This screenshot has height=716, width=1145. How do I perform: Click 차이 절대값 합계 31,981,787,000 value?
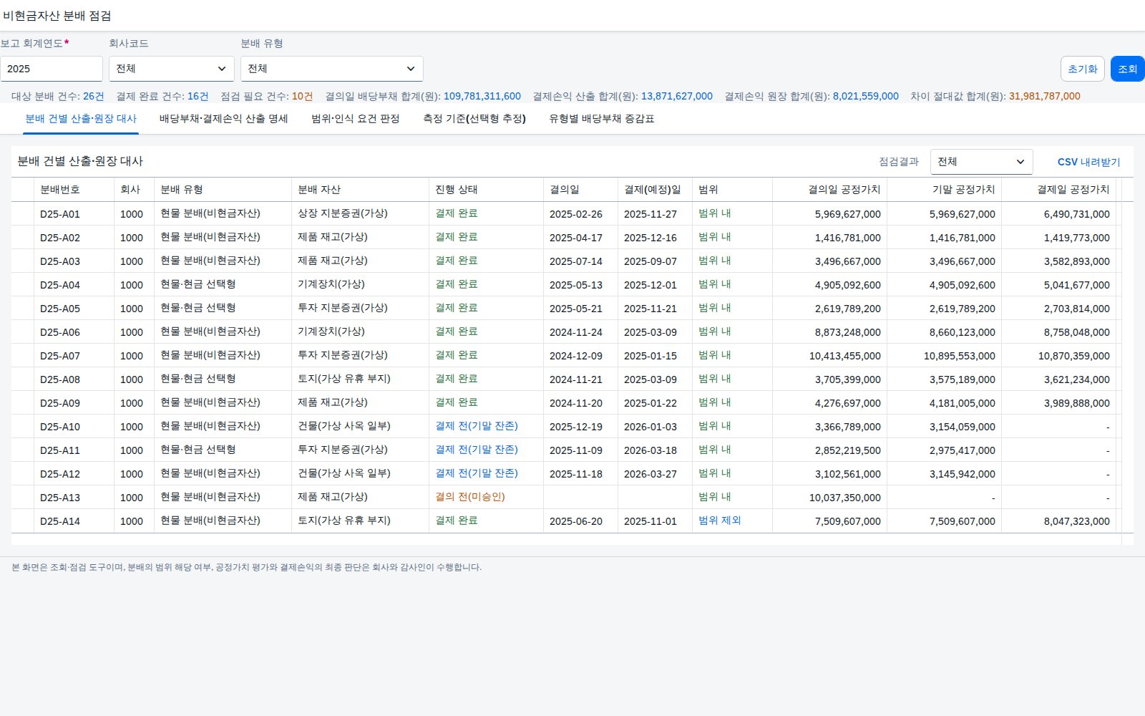[1045, 96]
